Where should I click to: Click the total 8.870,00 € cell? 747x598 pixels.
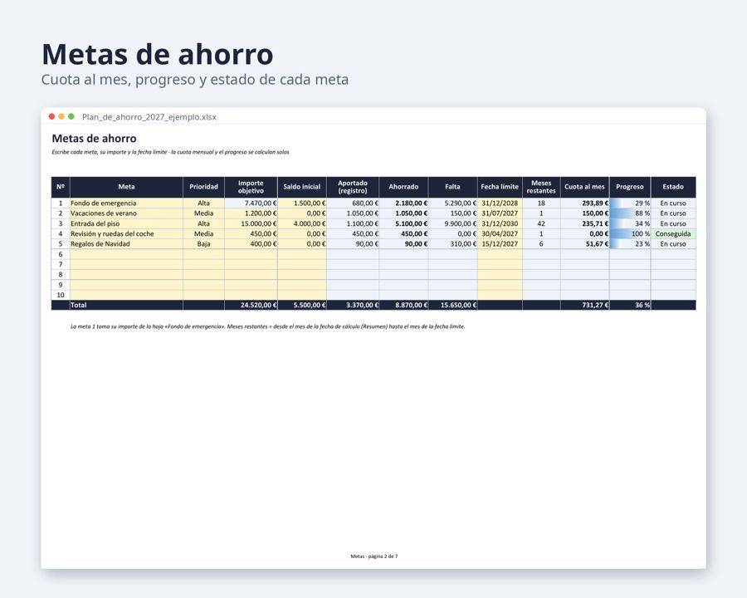point(403,305)
